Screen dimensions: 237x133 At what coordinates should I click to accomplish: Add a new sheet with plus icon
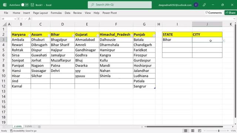39,127
